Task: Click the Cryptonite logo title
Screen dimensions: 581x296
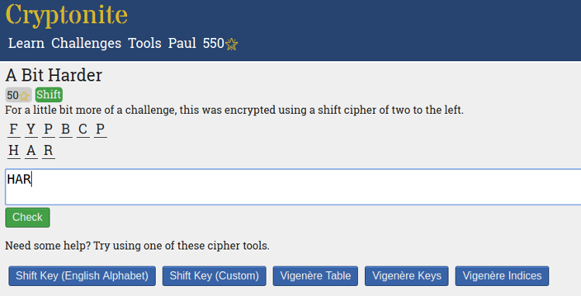Action: [x=67, y=15]
